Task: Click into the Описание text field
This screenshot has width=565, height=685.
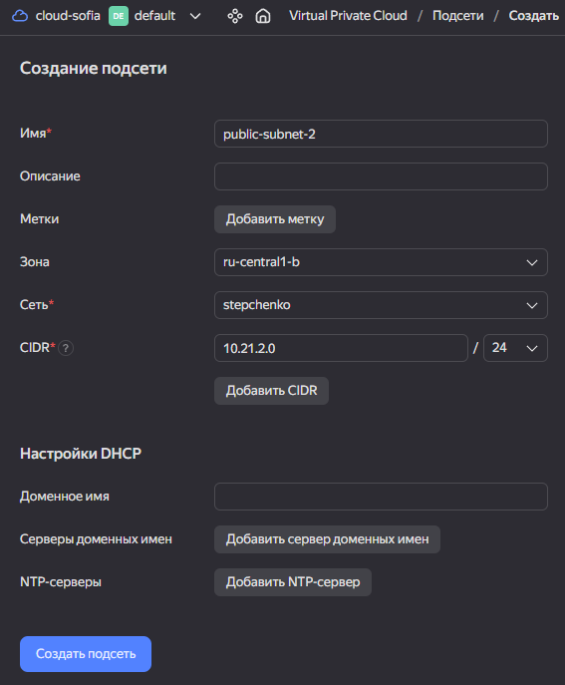Action: (381, 176)
